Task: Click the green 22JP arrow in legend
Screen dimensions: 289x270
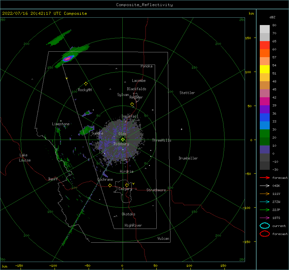Action: coord(265,210)
